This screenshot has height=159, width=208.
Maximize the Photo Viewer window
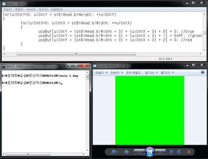(193, 65)
